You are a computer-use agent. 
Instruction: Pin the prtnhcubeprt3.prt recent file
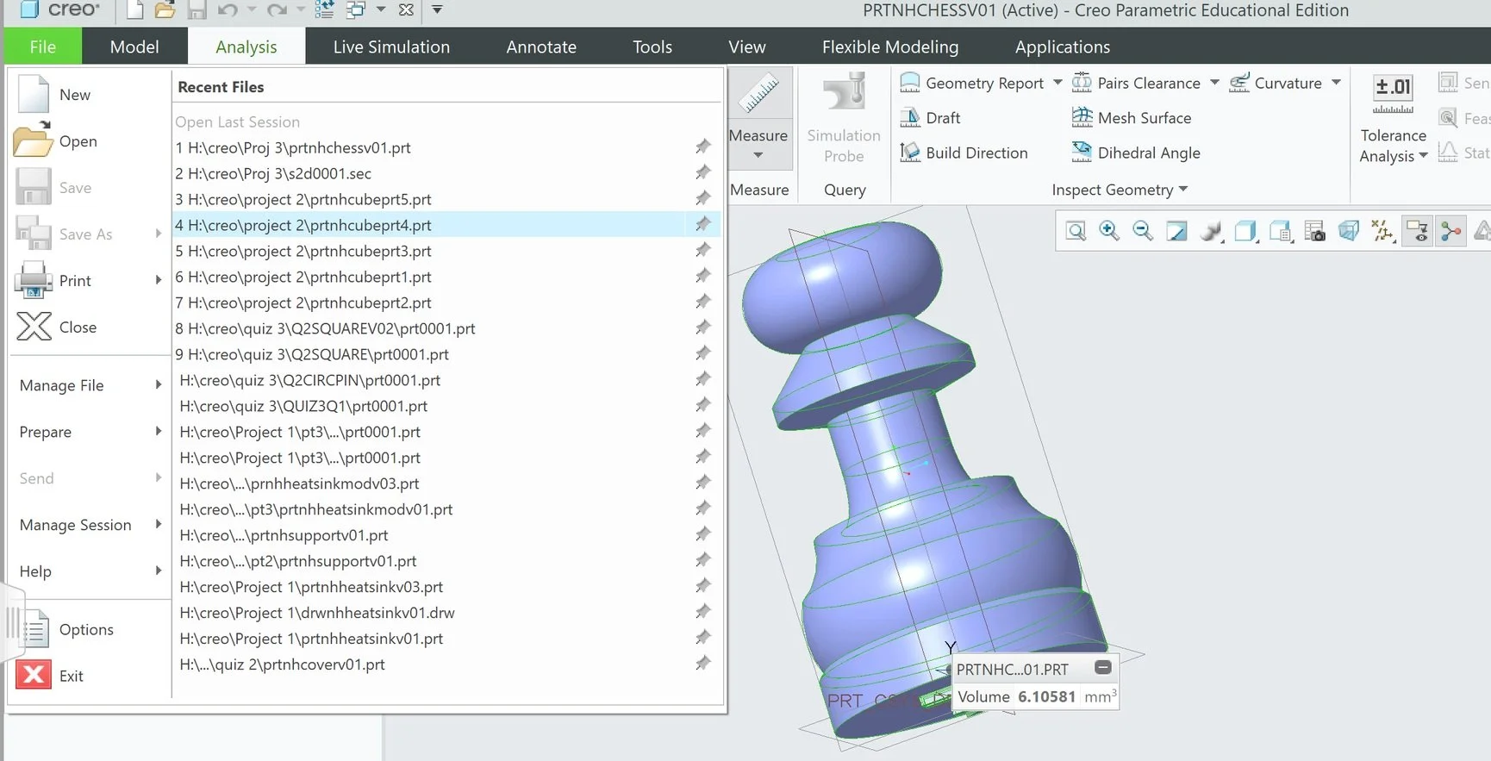703,251
